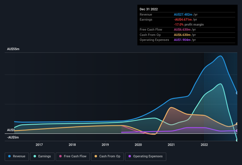Screen dimensions: 242x165
Task: Click the 2021 x-axis label
Action: point(171,145)
